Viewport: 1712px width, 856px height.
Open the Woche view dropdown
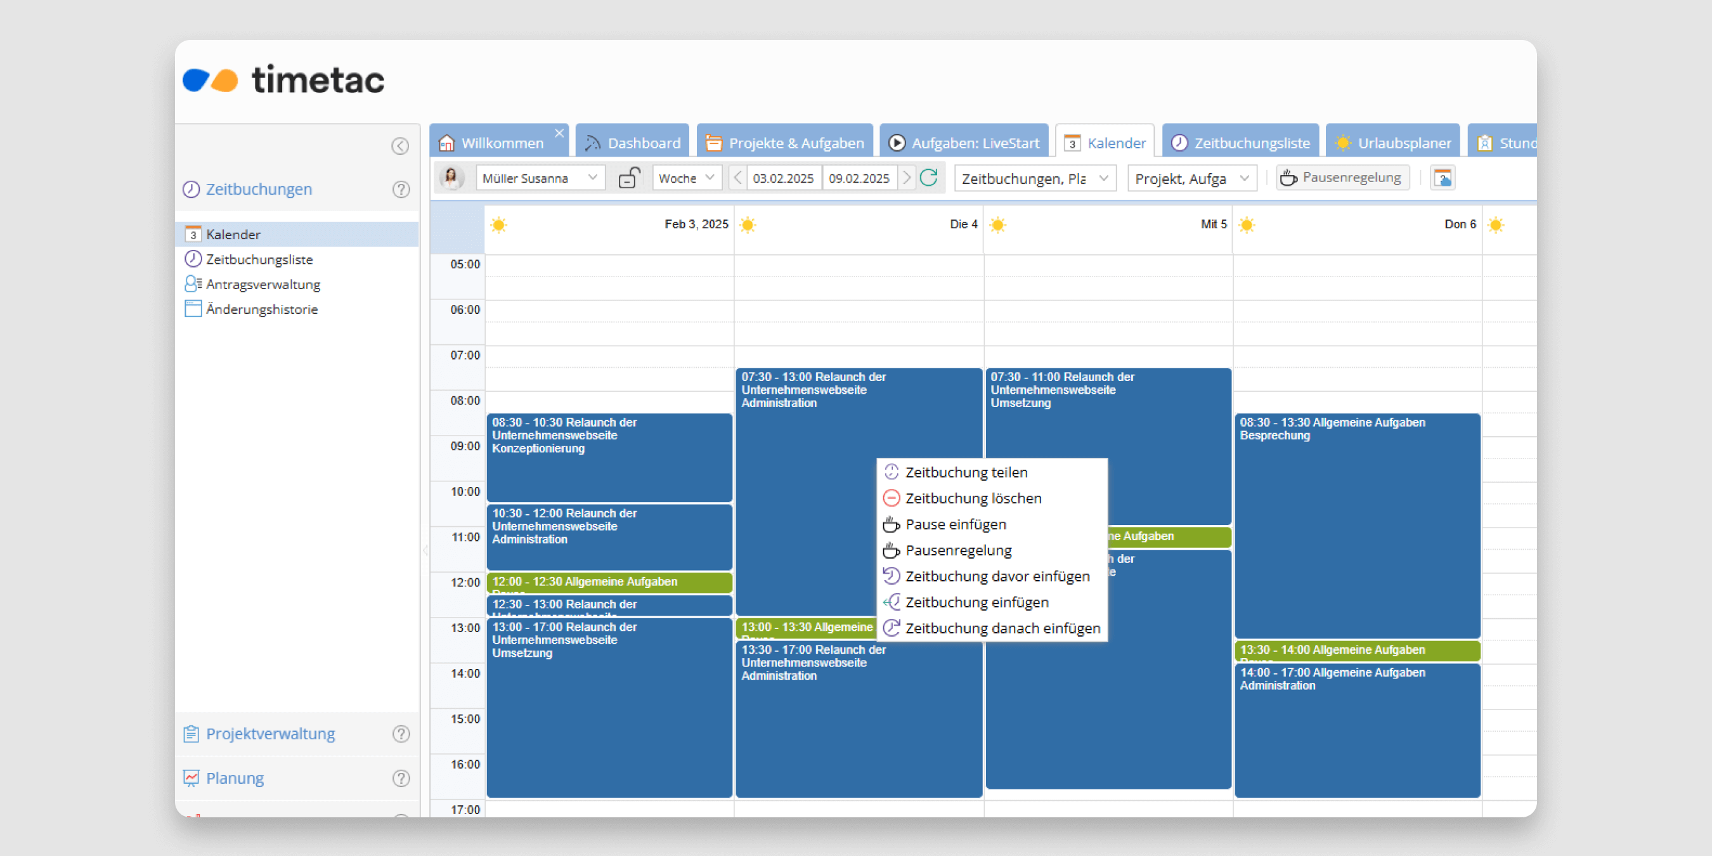[687, 178]
